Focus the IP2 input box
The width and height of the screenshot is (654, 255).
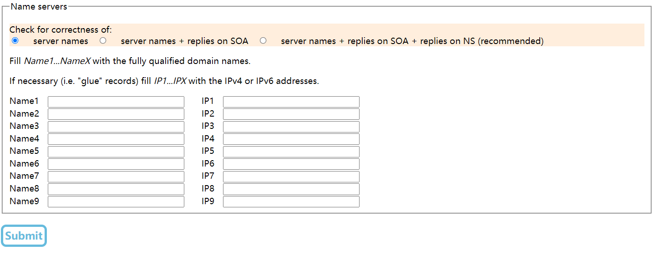(x=291, y=114)
